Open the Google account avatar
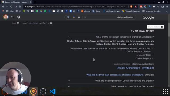The width and height of the screenshot is (170, 96). click(6, 17)
